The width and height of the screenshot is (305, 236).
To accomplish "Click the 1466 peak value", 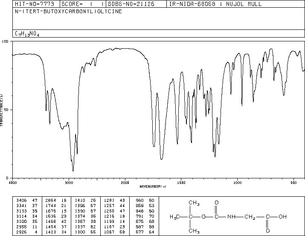I will (51, 221).
